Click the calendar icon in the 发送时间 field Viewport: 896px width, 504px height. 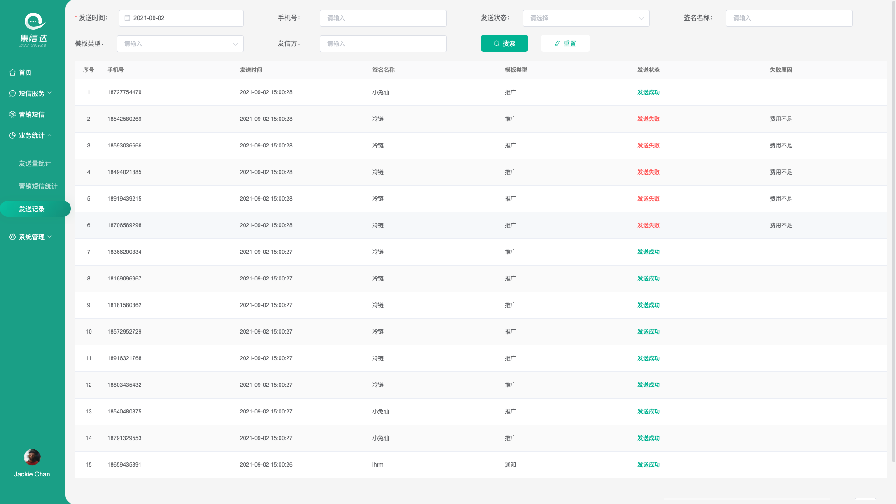pyautogui.click(x=127, y=18)
